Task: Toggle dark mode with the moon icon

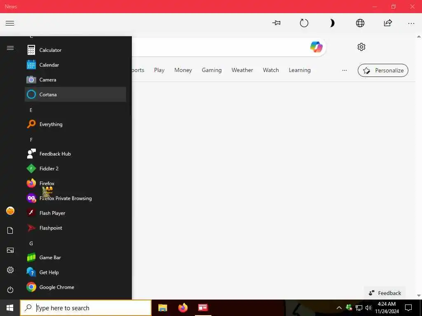Action: [332, 23]
